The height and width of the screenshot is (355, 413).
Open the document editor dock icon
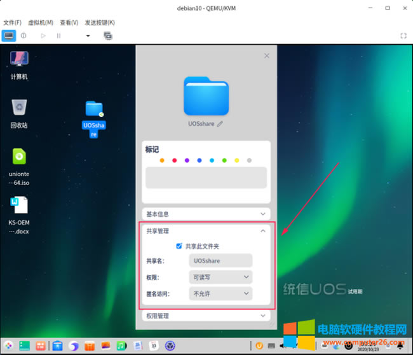pos(138,345)
